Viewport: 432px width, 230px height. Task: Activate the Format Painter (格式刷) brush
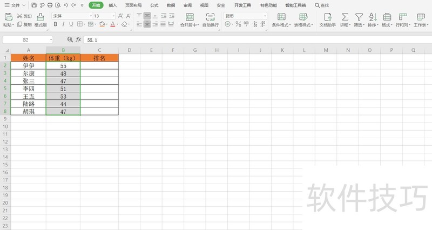[x=40, y=20]
